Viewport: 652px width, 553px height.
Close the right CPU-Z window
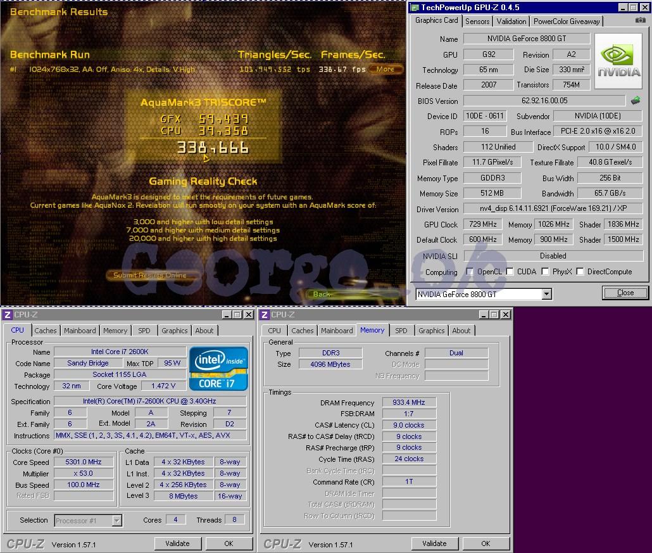(506, 315)
